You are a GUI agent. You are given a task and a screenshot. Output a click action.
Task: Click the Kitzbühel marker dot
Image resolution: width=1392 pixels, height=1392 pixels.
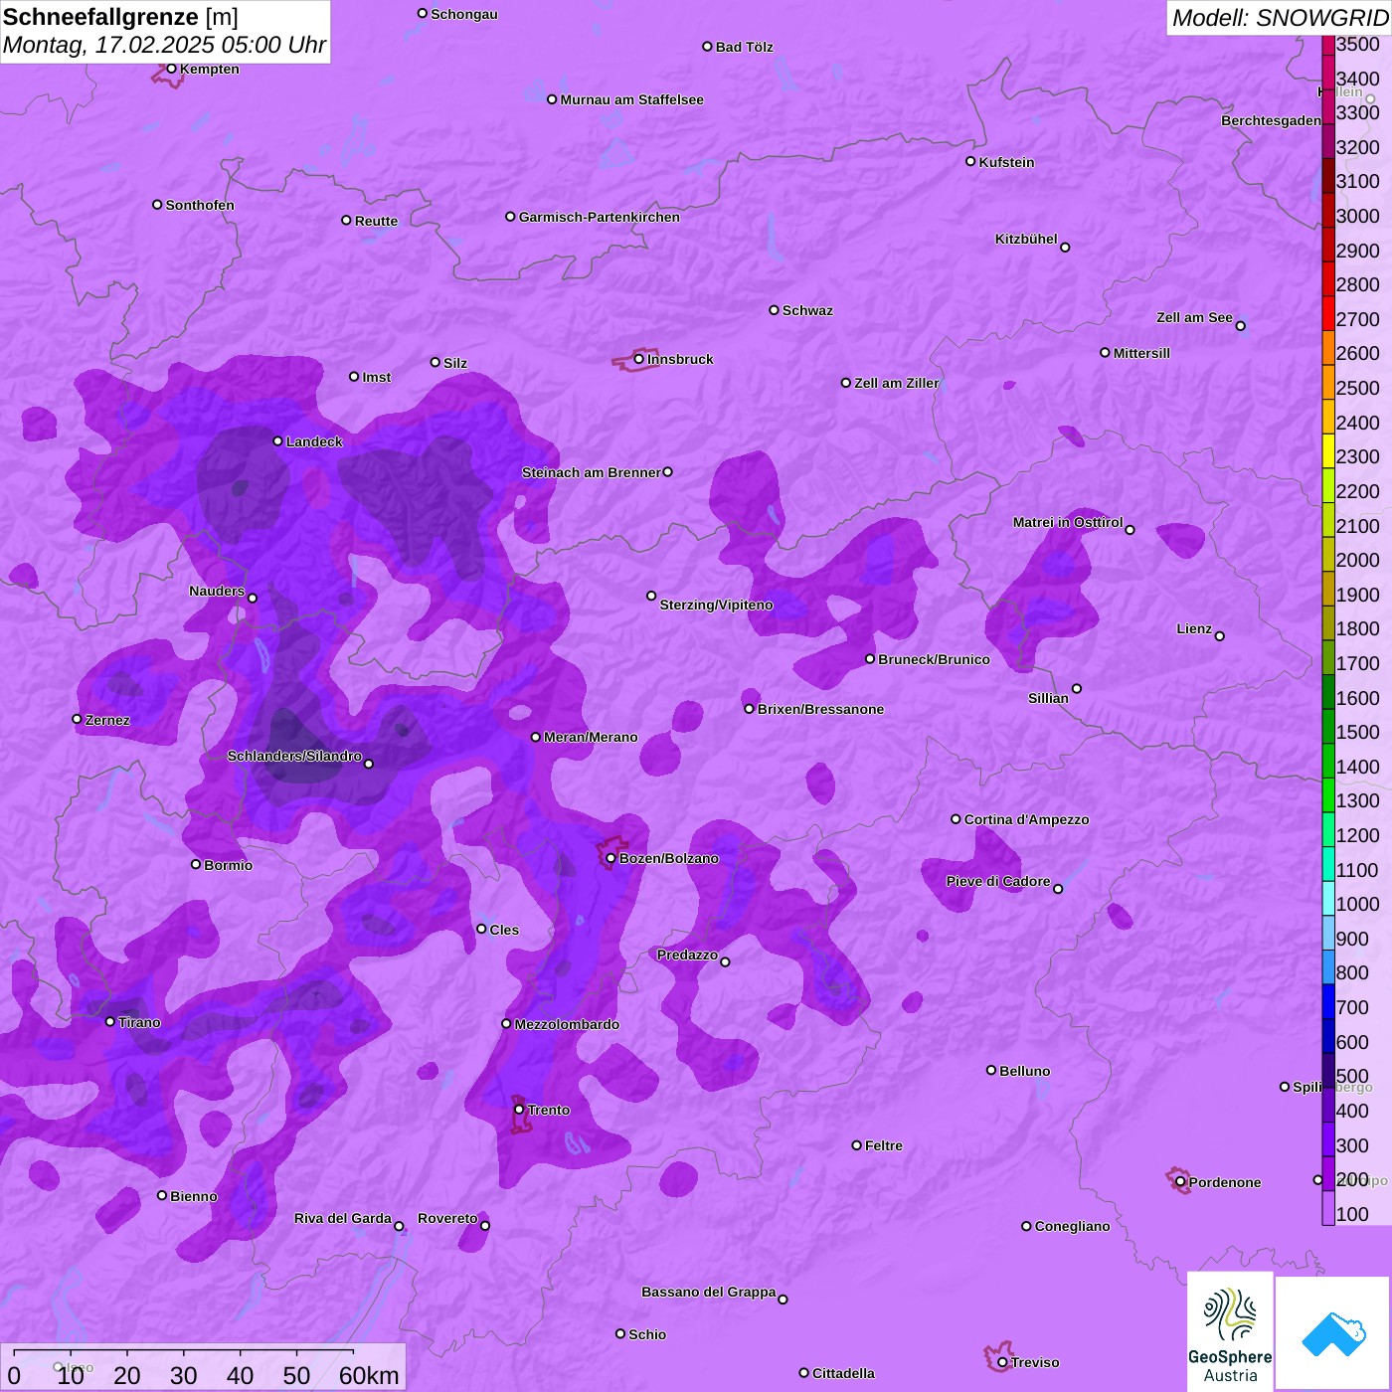tap(1065, 248)
